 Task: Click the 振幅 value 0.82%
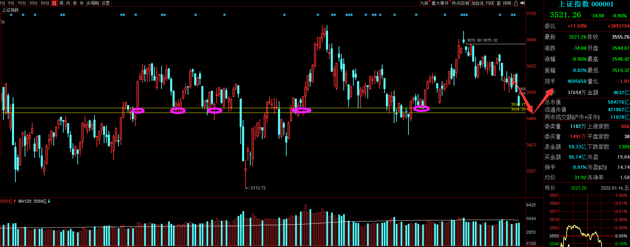(580, 70)
